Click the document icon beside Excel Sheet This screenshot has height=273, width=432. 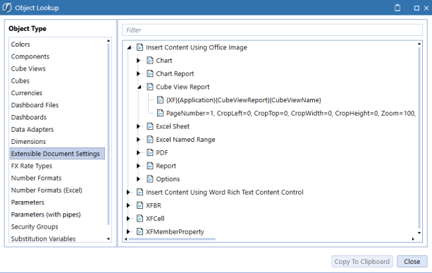[150, 126]
